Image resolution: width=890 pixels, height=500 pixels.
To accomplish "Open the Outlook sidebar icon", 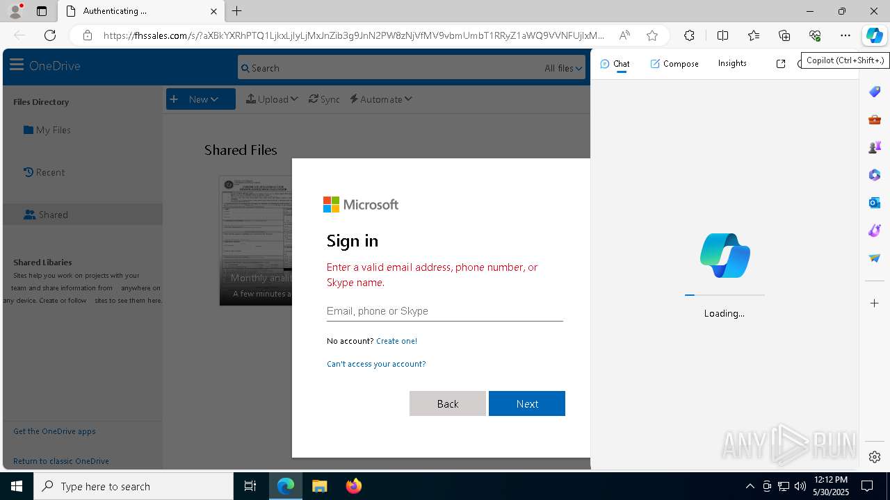I will [875, 203].
